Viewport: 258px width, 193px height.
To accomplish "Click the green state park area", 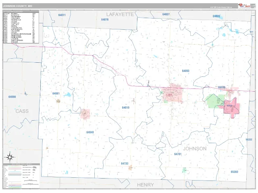I will click(214, 101).
